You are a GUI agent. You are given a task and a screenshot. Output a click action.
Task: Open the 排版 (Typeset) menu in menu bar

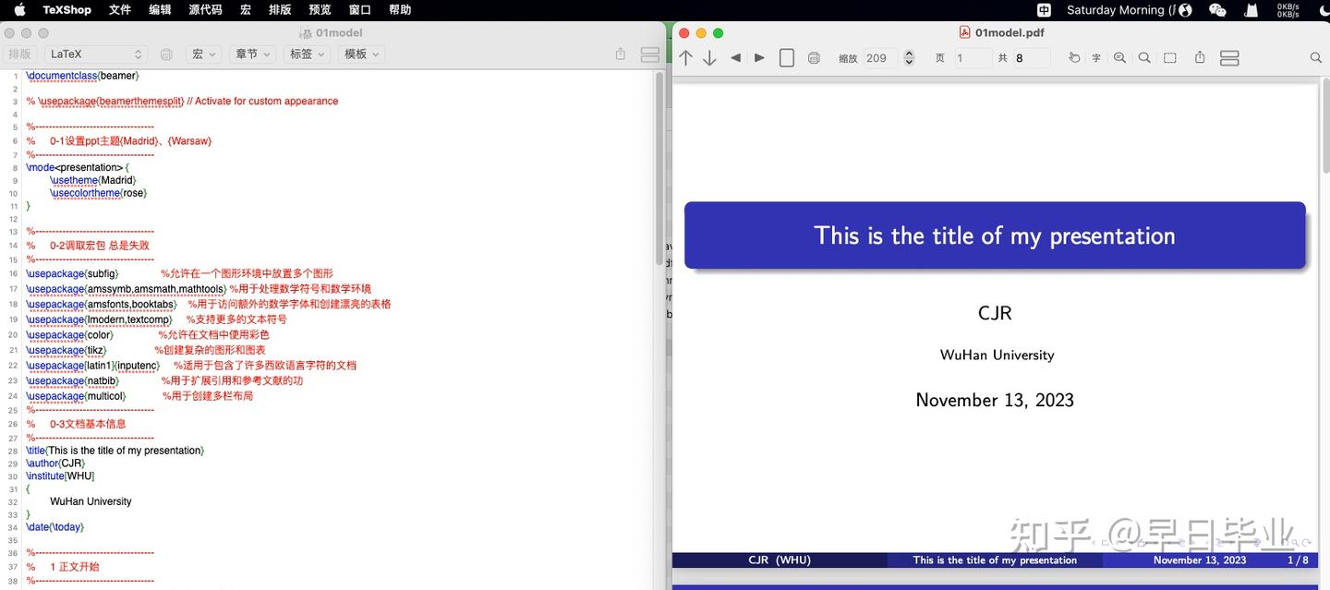tap(280, 10)
